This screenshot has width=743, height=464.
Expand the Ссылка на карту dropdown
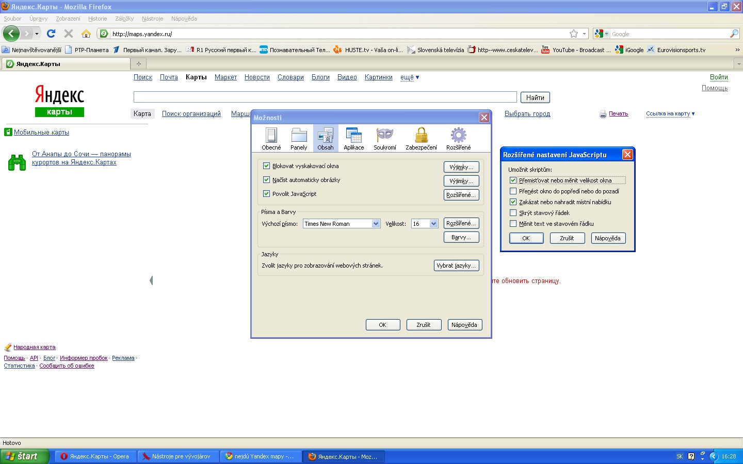670,114
